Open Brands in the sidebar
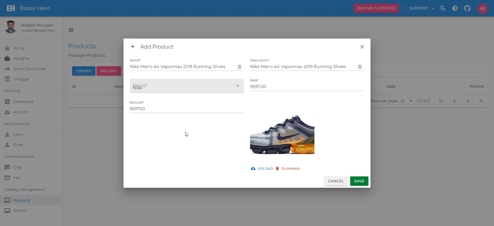Screen dimensions: 494x226 coord(20,211)
